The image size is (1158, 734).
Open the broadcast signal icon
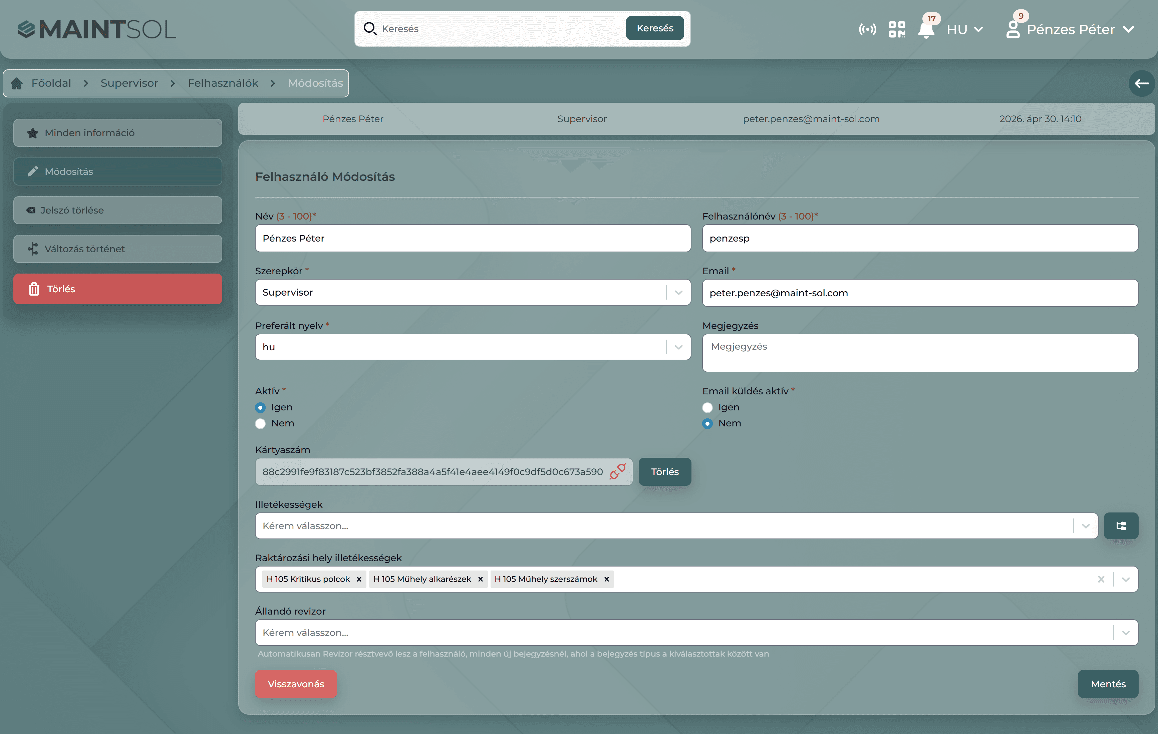click(867, 29)
